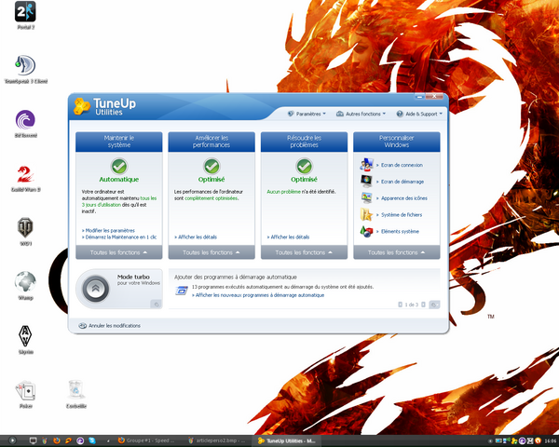Image resolution: width=559 pixels, height=447 pixels.
Task: Open the Aide & Support dropdown menu
Action: pyautogui.click(x=419, y=114)
